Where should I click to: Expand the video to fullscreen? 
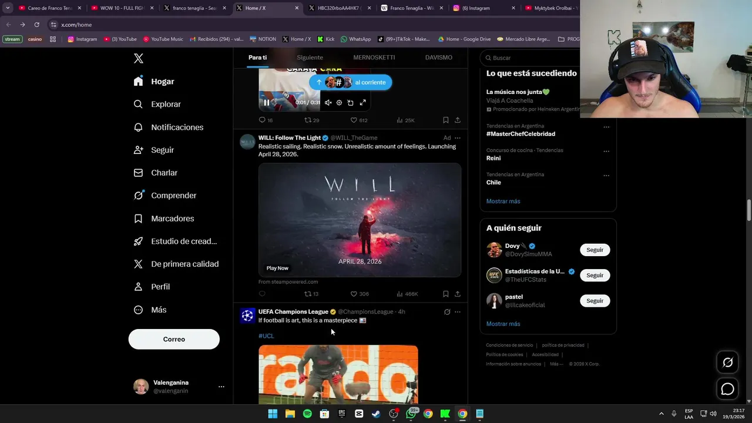click(x=362, y=102)
